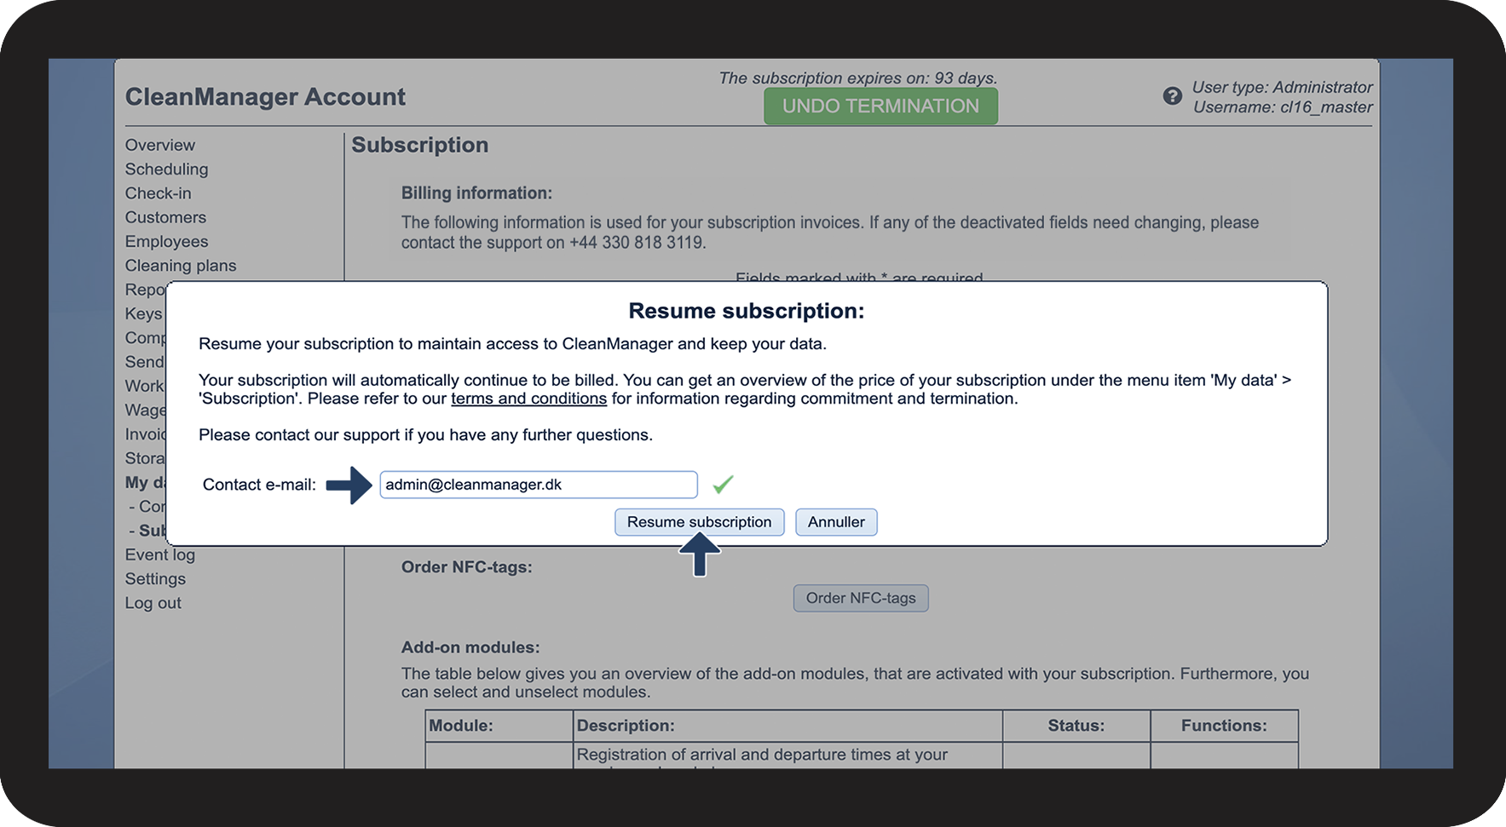Click the Order NFC-tags section heading

tap(467, 567)
